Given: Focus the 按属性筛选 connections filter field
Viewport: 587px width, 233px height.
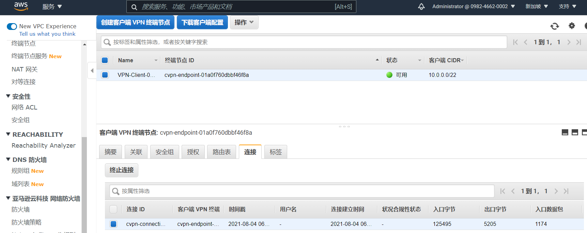Looking at the screenshot, I should (x=302, y=191).
